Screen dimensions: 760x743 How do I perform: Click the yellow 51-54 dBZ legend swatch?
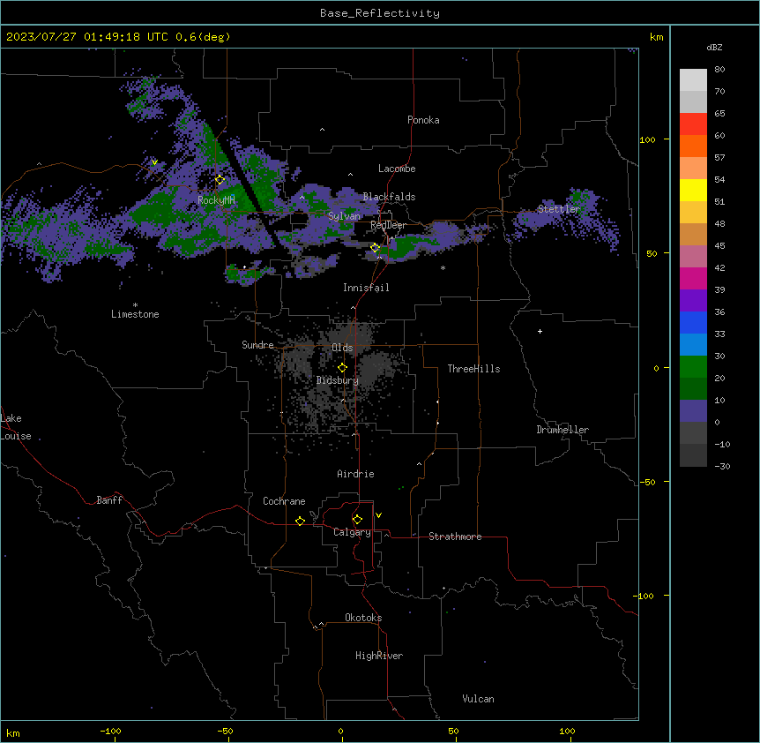coord(693,190)
